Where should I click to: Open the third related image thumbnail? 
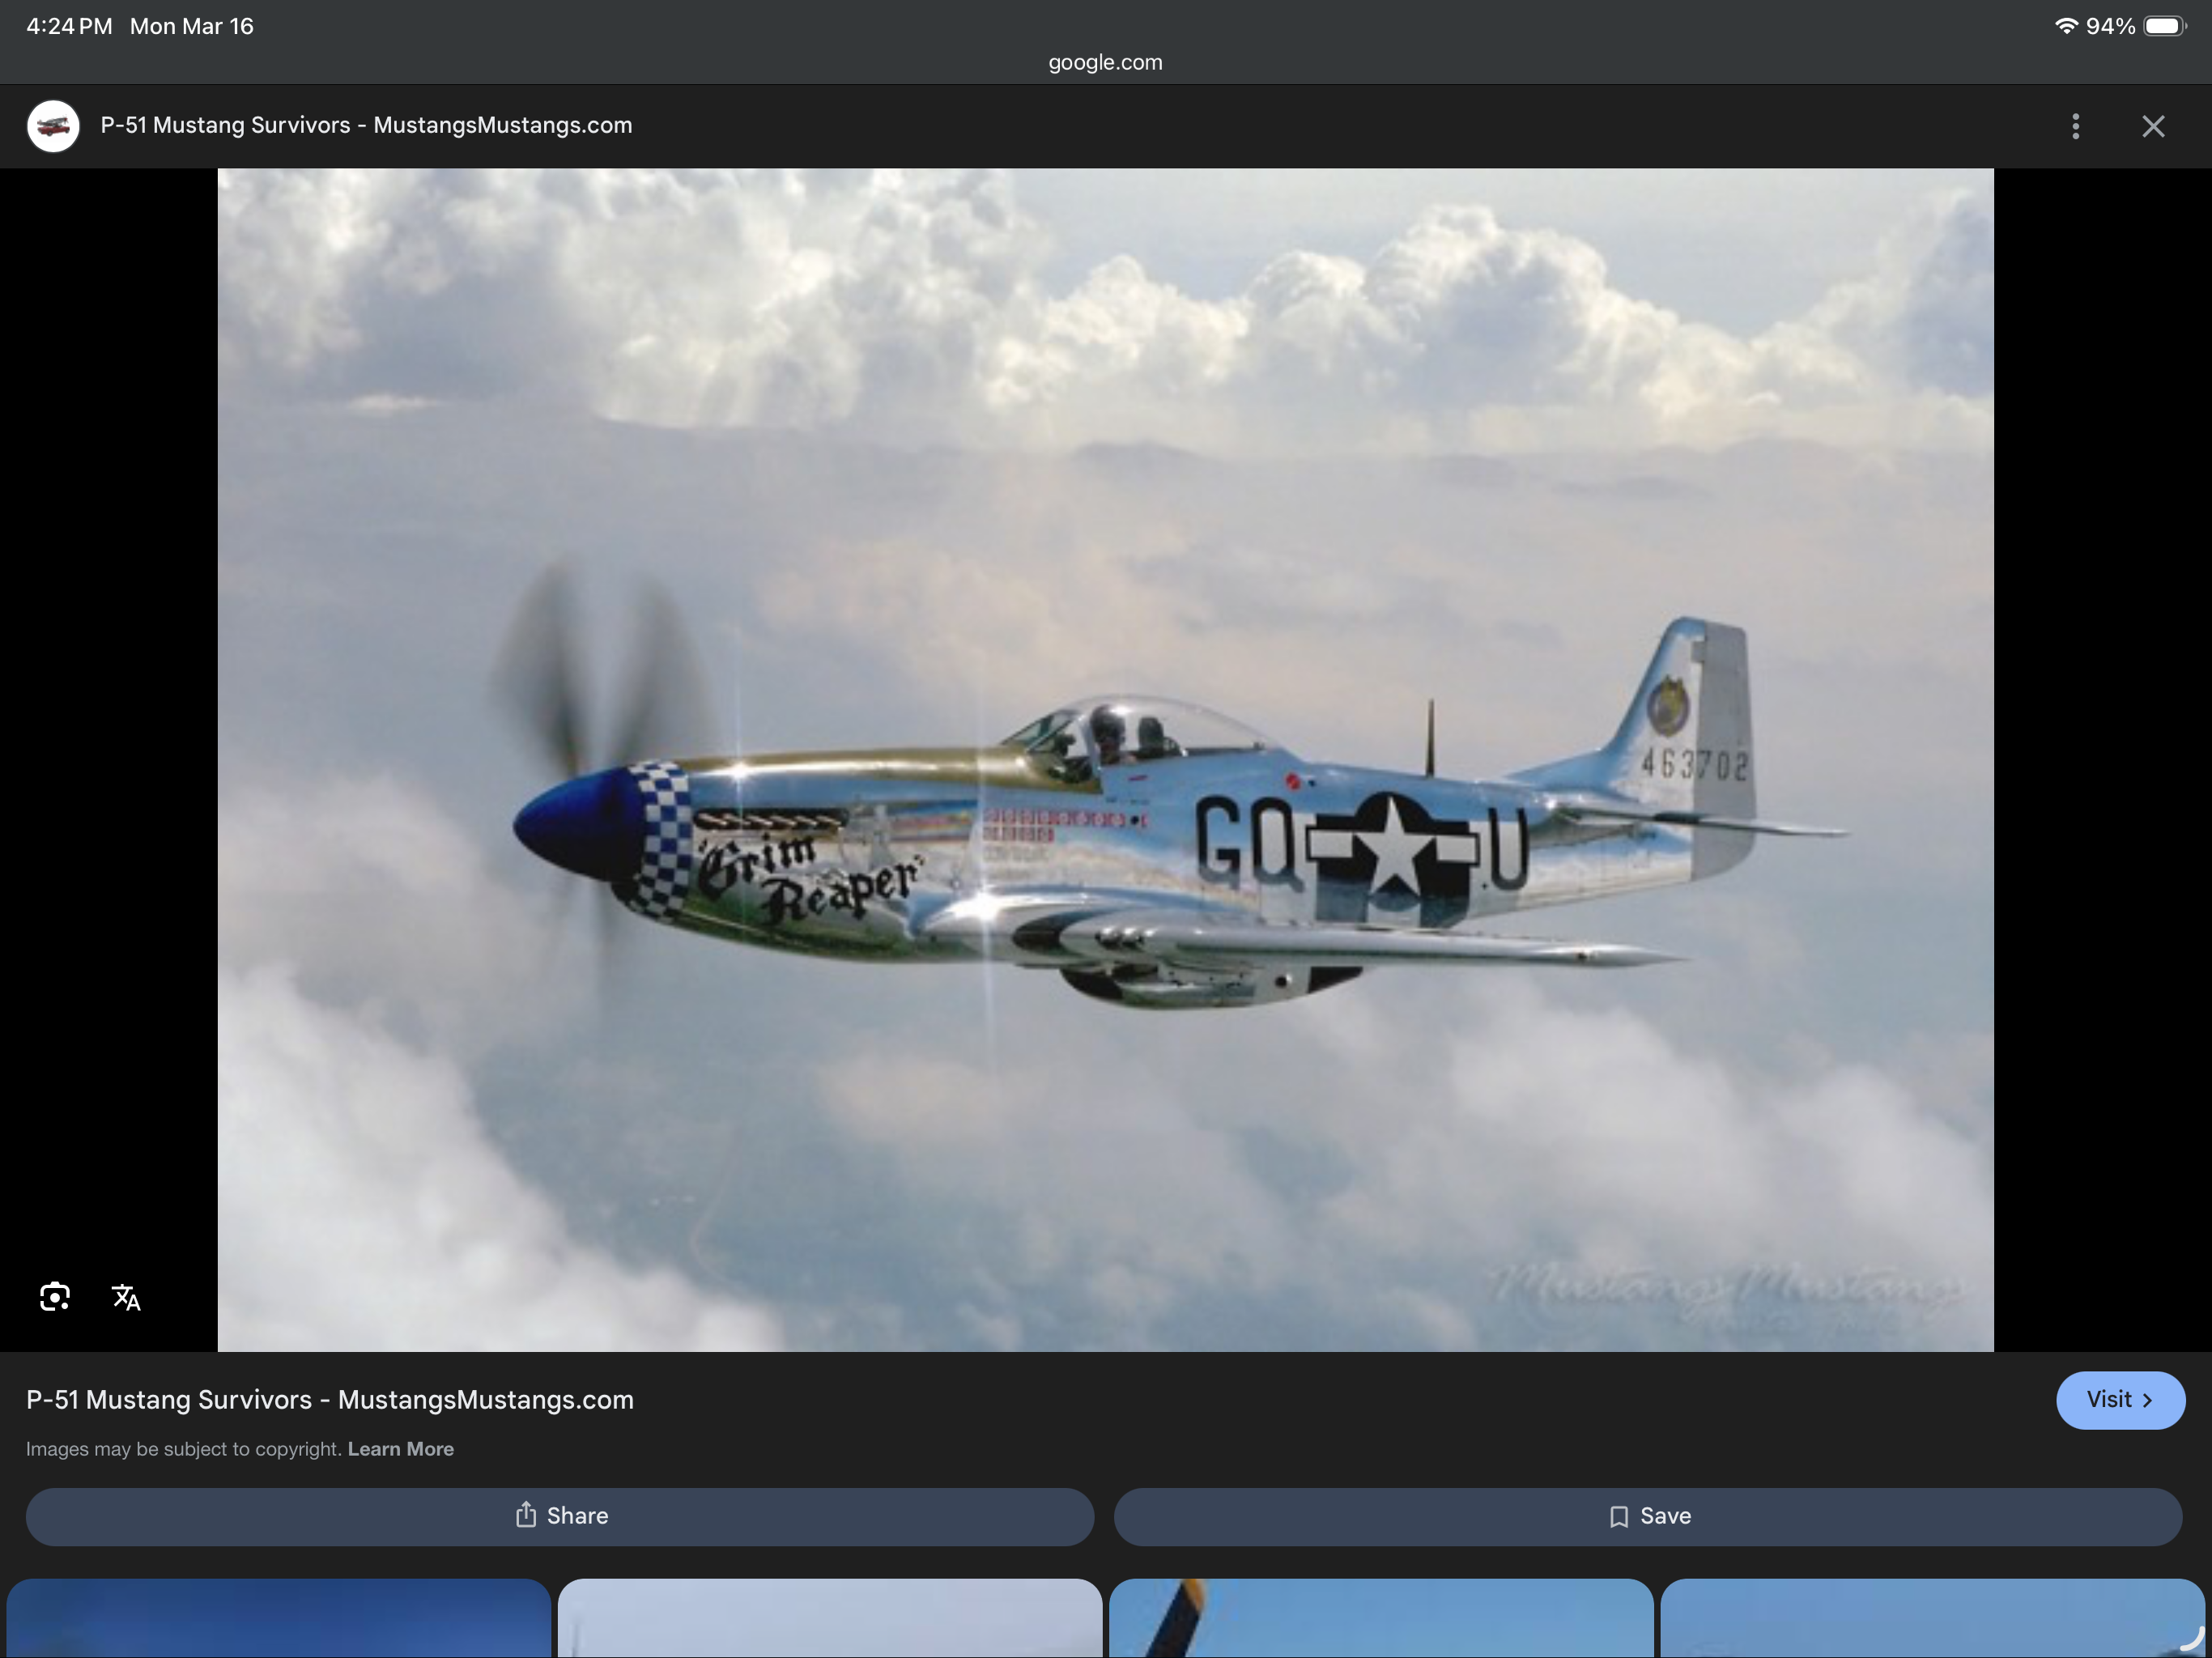pos(1380,1618)
